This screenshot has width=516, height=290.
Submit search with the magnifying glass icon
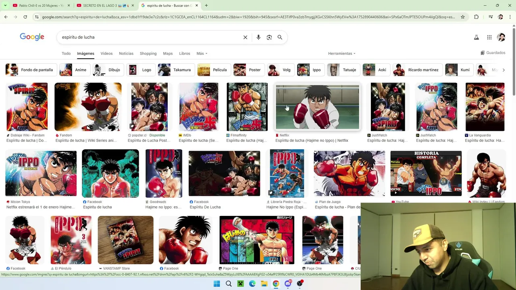280,37
